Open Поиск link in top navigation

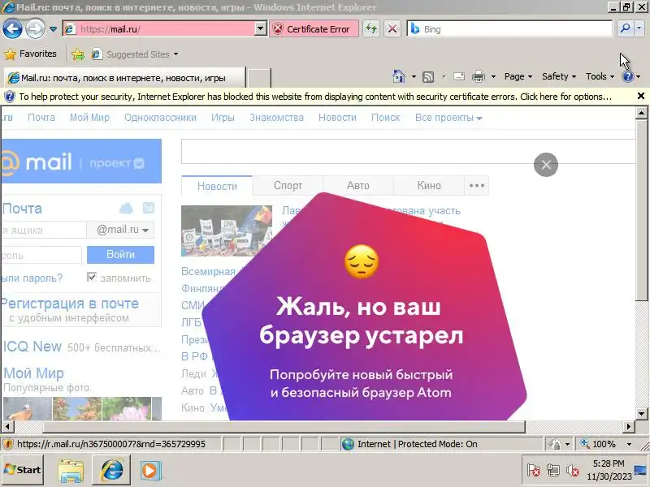point(385,118)
